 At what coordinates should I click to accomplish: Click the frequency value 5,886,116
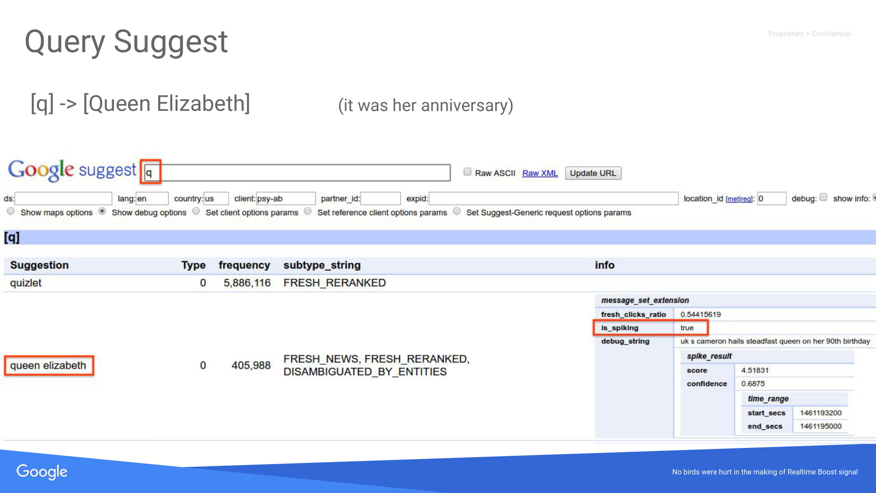[247, 283]
